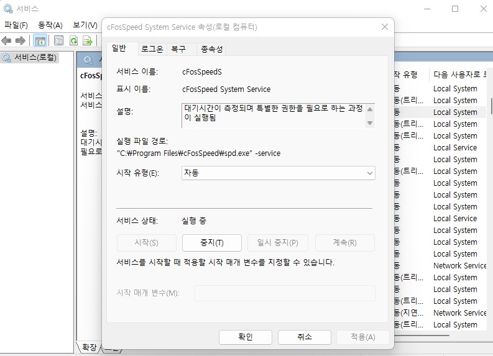The width and height of the screenshot is (493, 356).
Task: Click the first Local Service row entry
Action: pos(455,148)
